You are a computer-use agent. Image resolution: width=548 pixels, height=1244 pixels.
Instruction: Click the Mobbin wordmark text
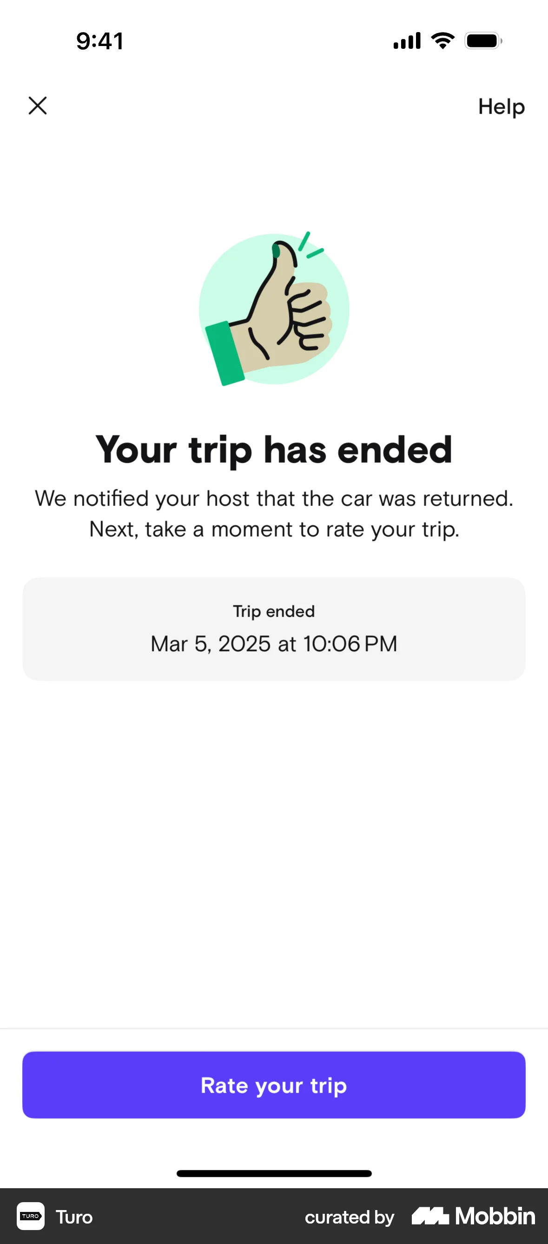(495, 1216)
